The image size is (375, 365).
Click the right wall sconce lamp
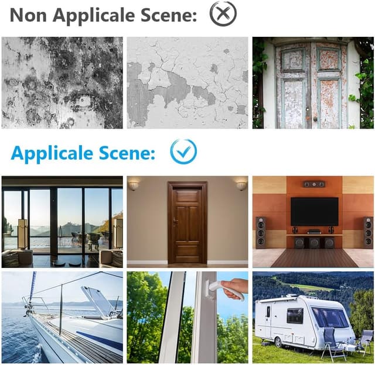(x=241, y=185)
